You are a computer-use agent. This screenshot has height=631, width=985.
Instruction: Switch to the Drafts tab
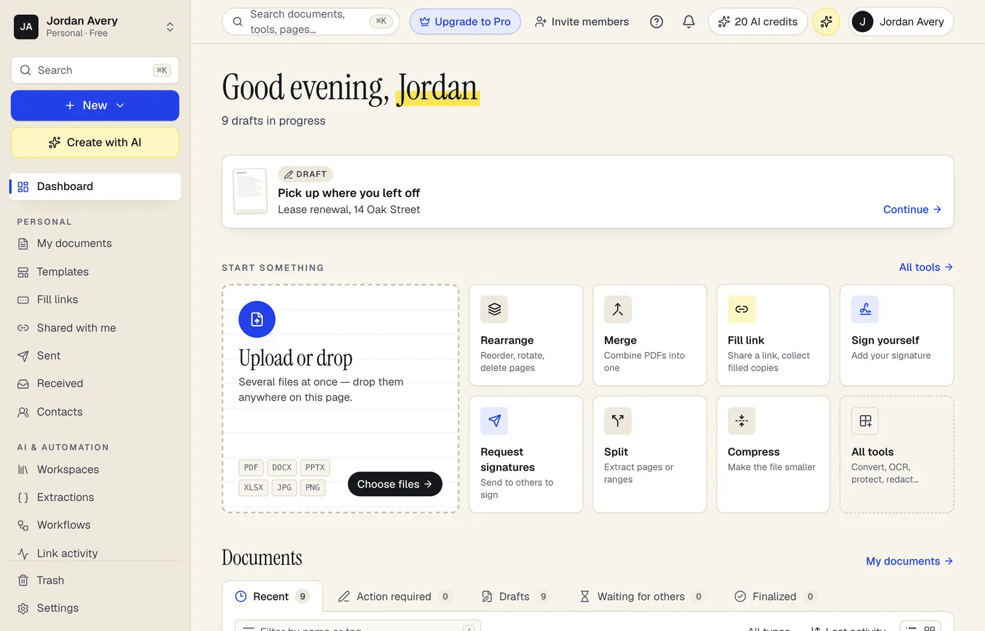coord(515,597)
